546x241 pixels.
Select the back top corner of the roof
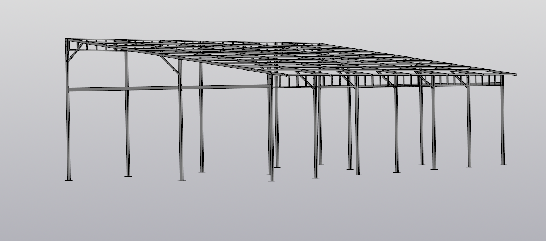(x=318, y=44)
